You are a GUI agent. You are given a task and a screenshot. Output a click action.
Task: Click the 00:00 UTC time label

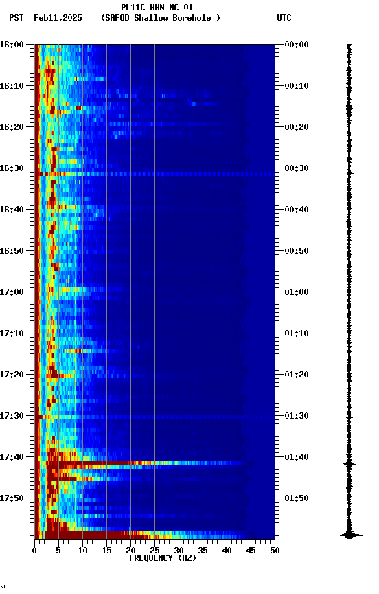[x=297, y=45]
